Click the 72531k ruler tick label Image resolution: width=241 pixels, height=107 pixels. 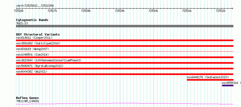(x=187, y=11)
